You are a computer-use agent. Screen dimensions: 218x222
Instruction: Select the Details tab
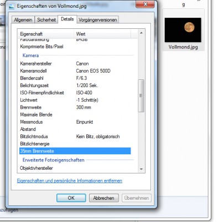[x=68, y=19]
